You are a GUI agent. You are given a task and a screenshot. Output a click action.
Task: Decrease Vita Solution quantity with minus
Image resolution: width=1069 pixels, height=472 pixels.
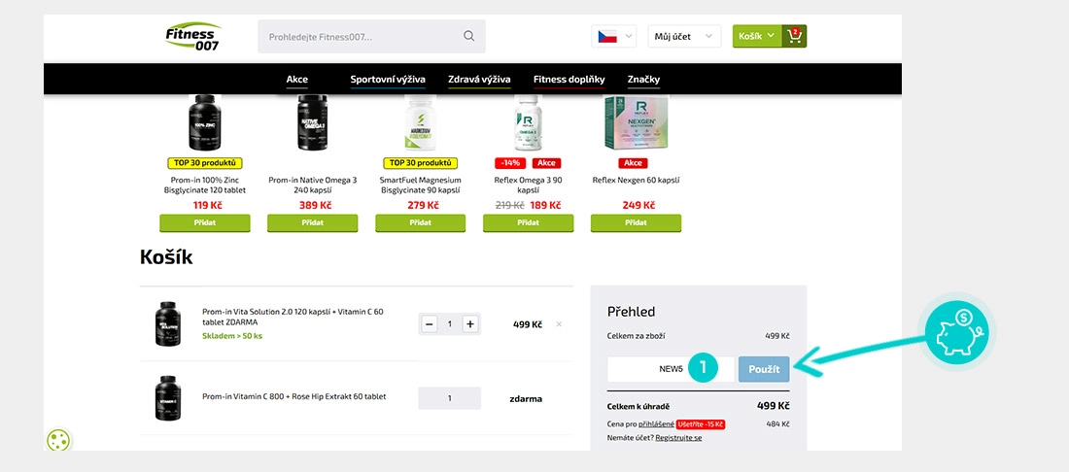click(430, 324)
